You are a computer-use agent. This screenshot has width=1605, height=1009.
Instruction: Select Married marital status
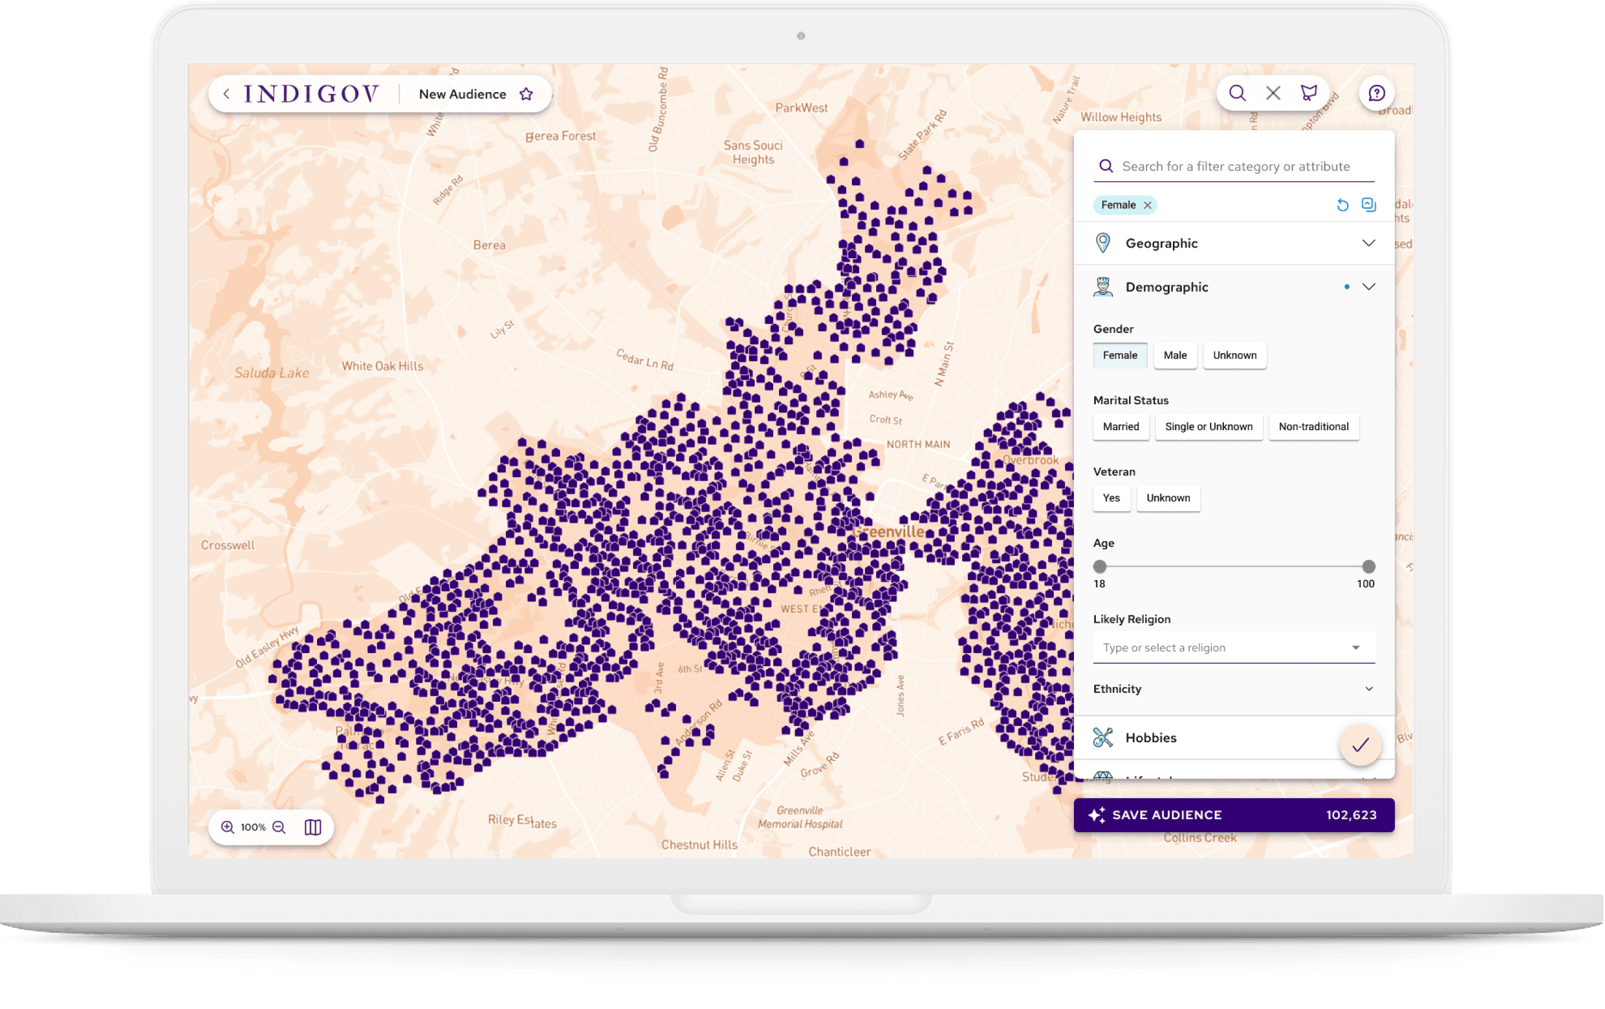pos(1121,426)
